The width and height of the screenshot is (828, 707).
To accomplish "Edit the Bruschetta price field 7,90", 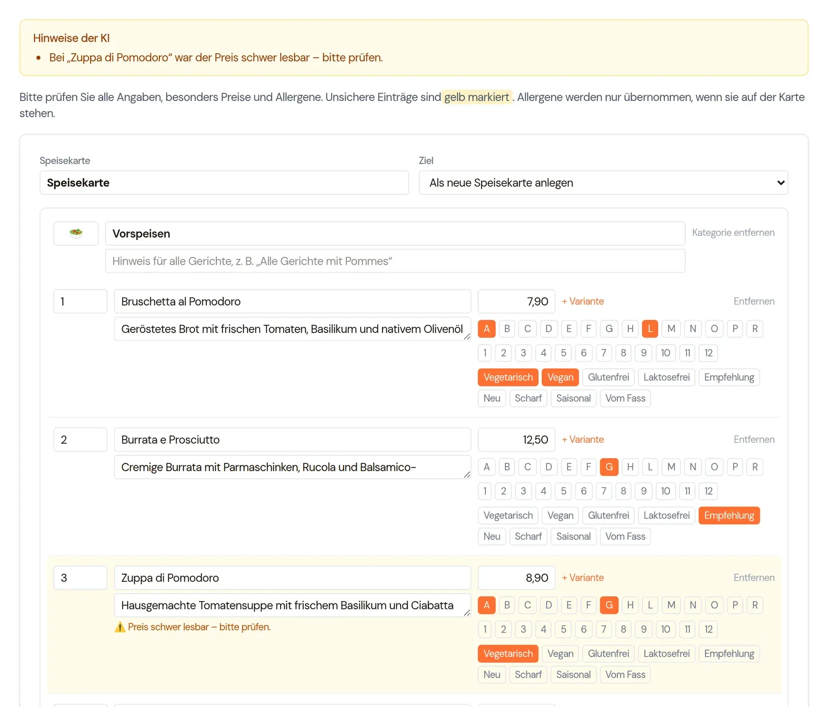I will tap(516, 302).
